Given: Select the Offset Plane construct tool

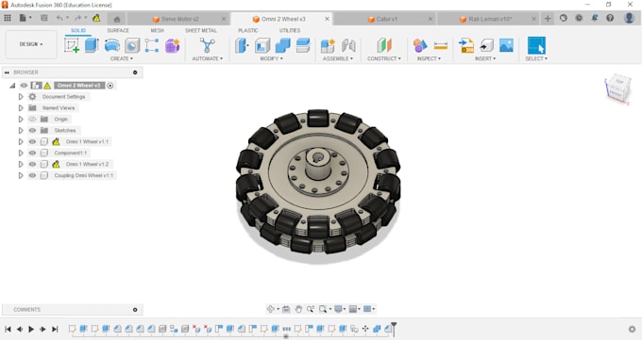Looking at the screenshot, I should [384, 45].
